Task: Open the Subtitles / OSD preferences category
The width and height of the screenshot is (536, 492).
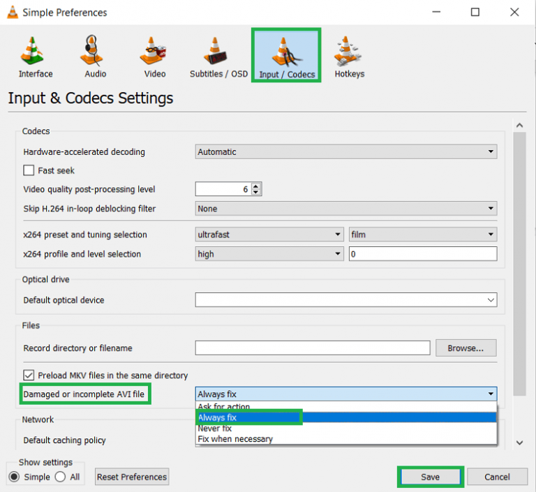Action: [x=218, y=57]
